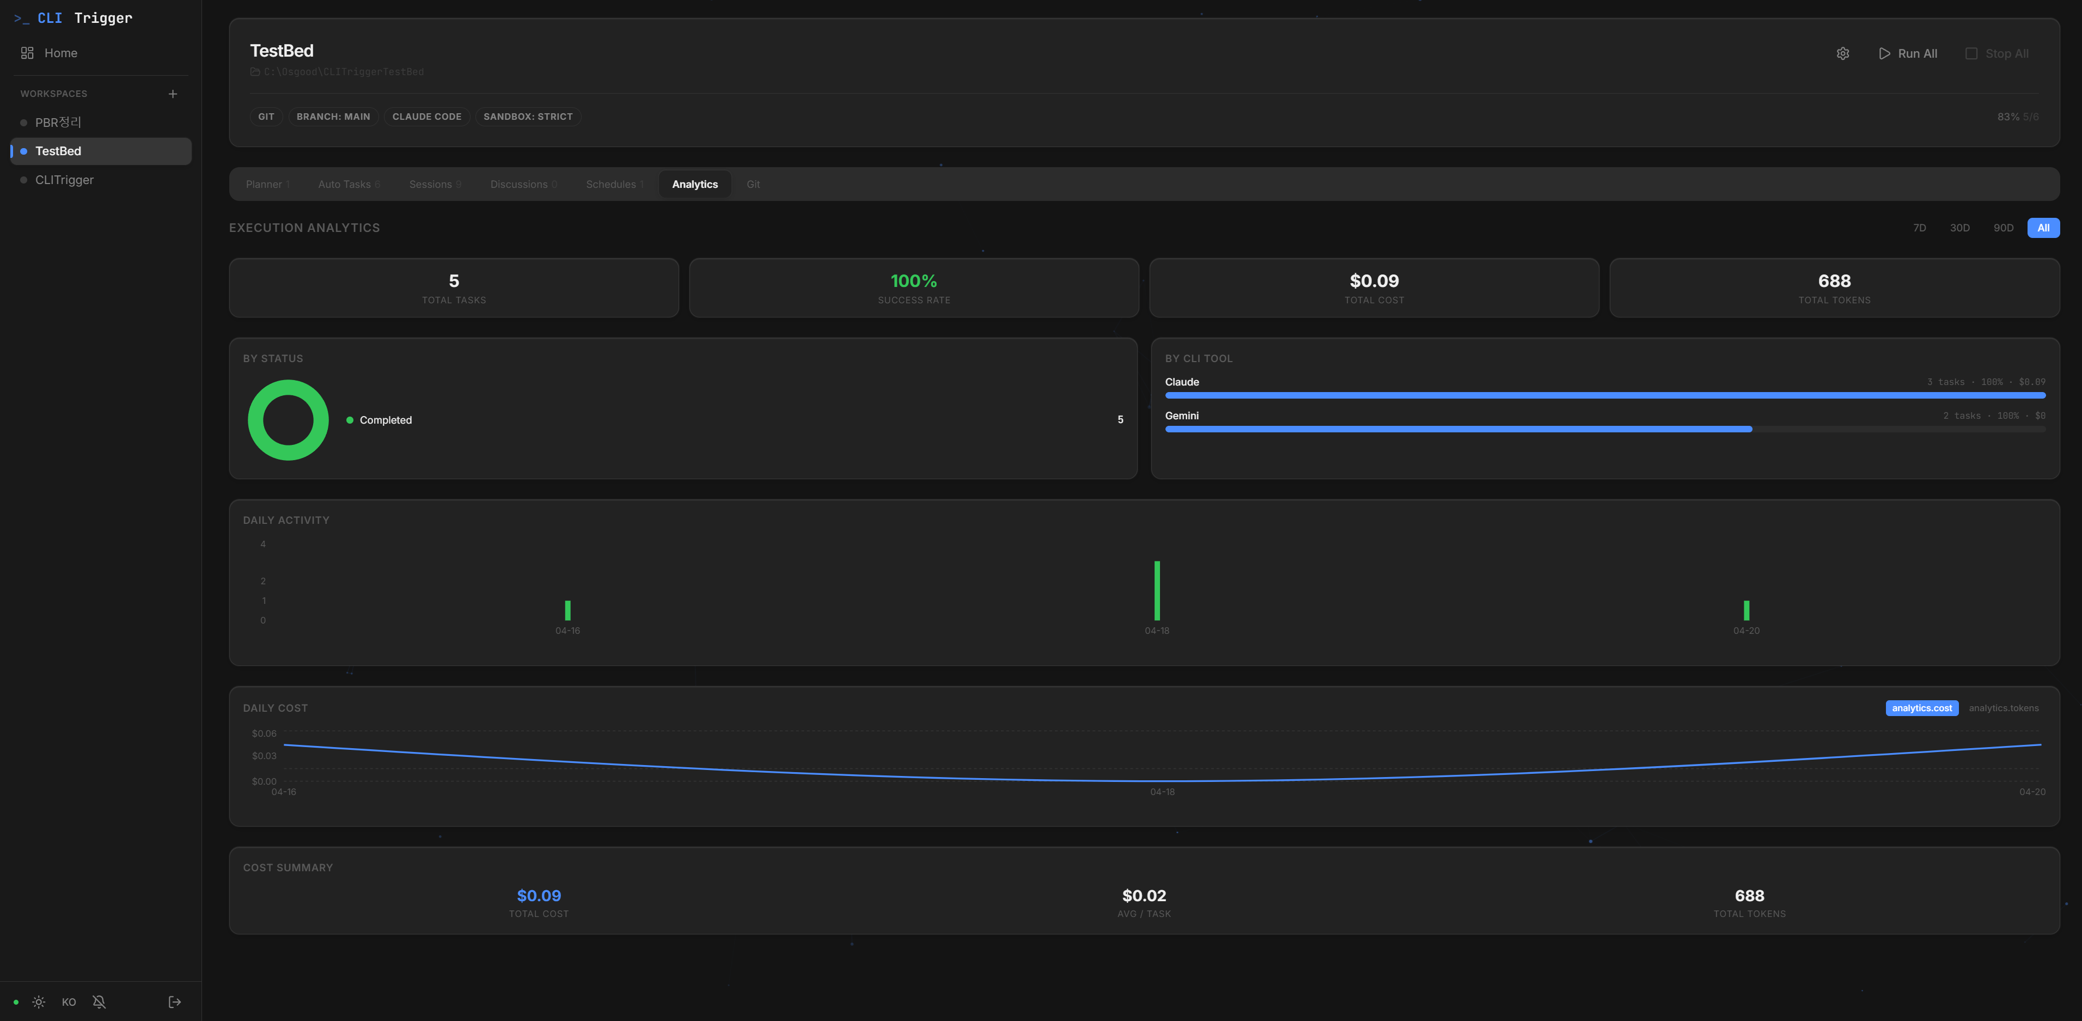This screenshot has width=2082, height=1021.
Task: Click the 04-16 activity bar
Action: pos(567,610)
